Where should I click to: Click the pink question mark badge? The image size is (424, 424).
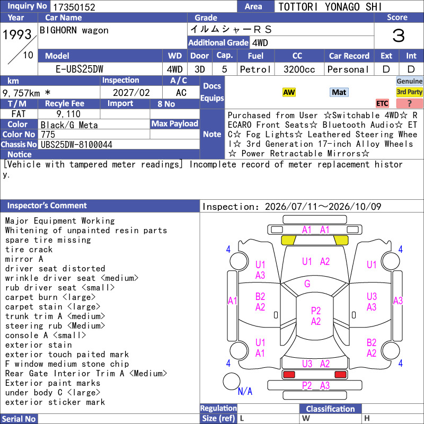click(409, 103)
